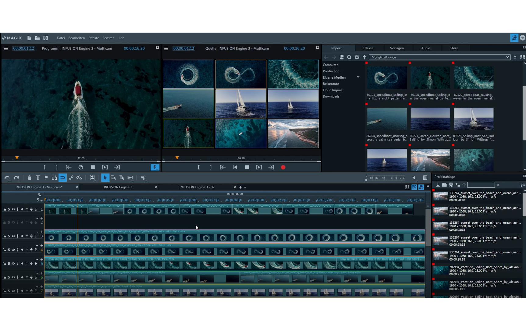Switch to the Vorlagen tab
The height and width of the screenshot is (331, 526).
coord(397,48)
